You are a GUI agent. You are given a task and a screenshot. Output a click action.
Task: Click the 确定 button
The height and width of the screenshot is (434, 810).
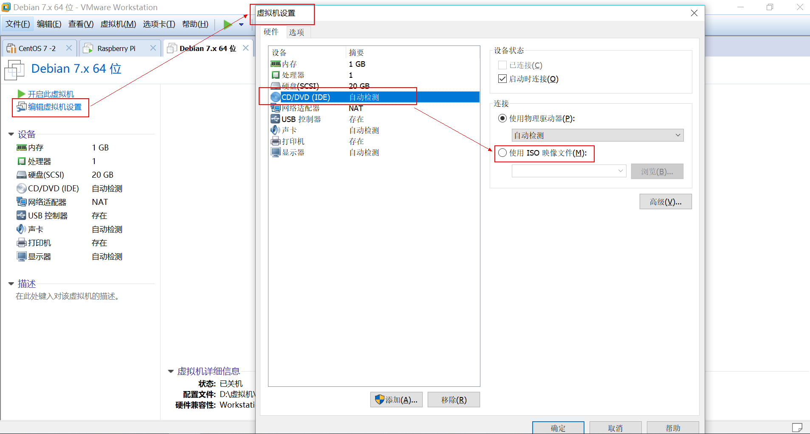[558, 428]
